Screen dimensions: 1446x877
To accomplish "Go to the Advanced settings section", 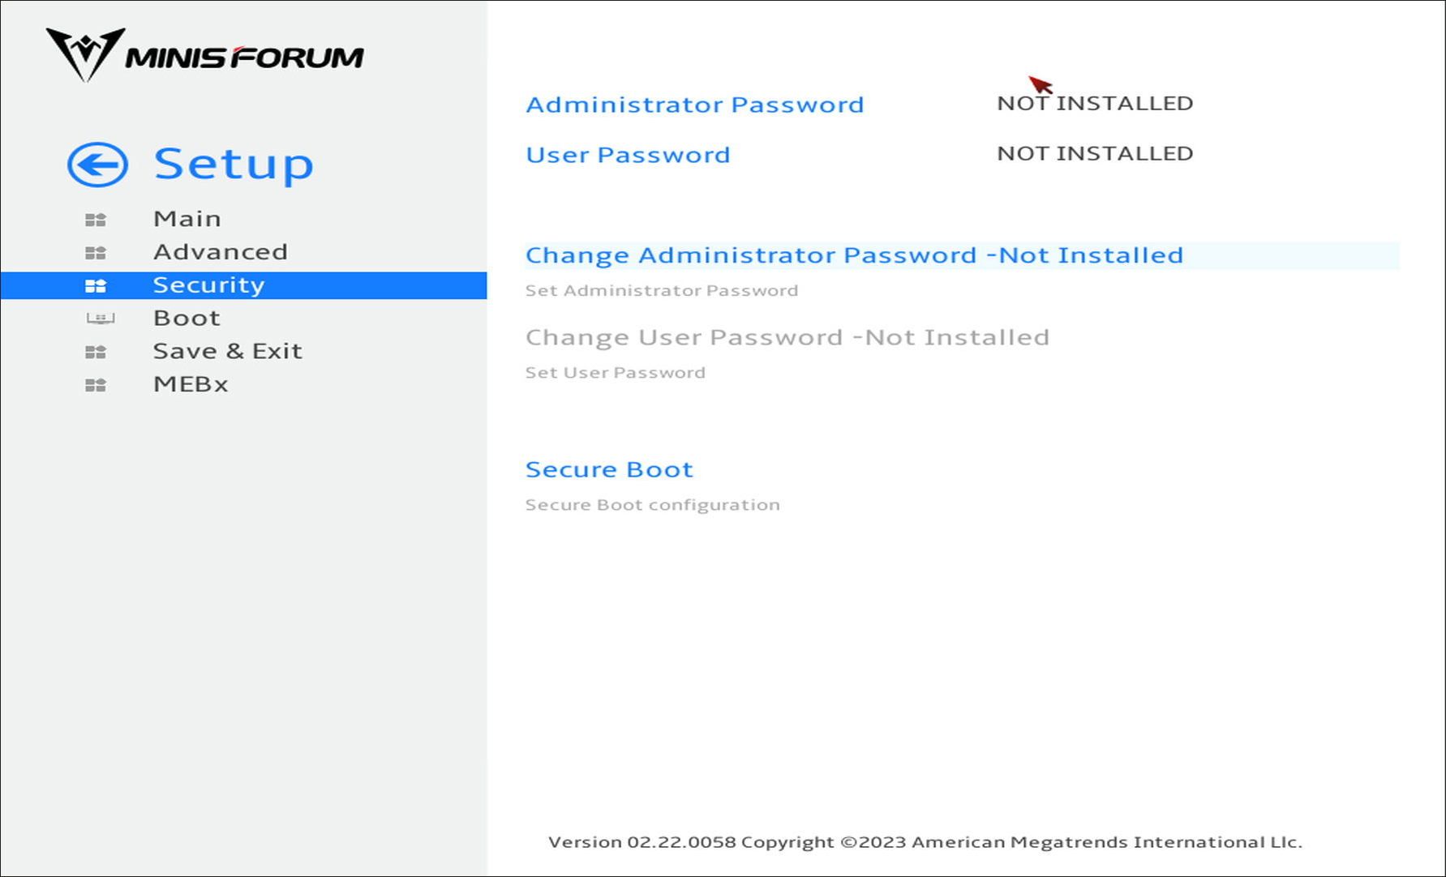I will point(221,252).
